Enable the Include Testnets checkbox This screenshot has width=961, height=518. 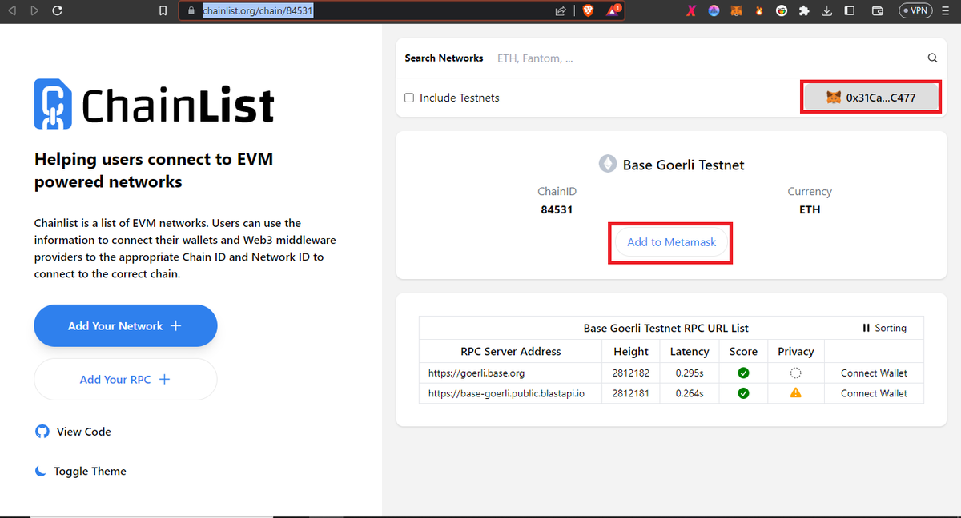pyautogui.click(x=409, y=97)
